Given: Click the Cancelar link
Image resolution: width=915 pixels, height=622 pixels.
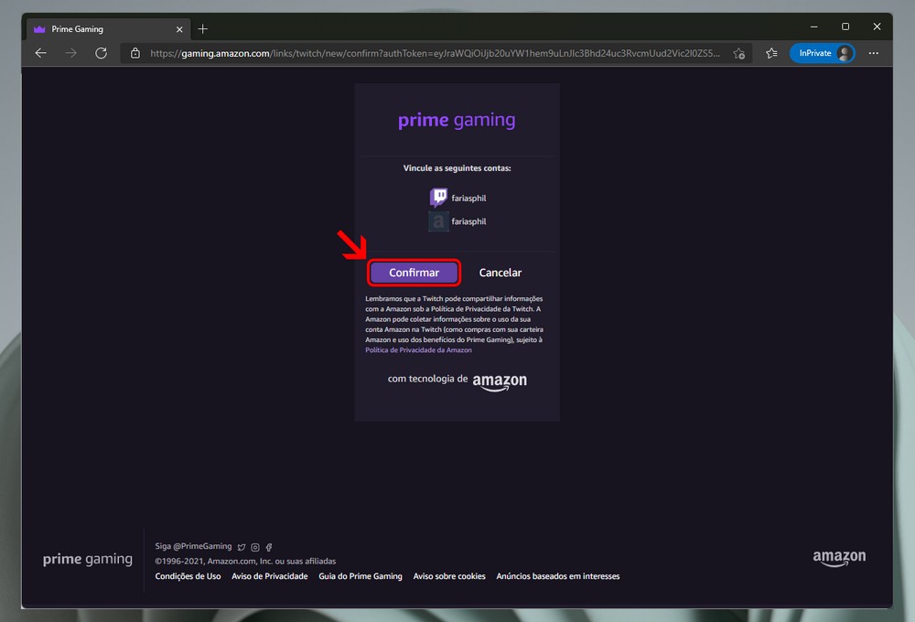Looking at the screenshot, I should tap(501, 273).
